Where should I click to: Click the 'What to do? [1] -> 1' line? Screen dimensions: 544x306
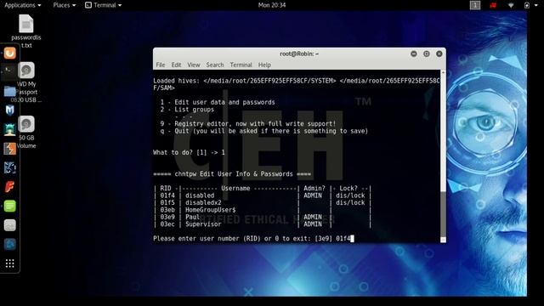(x=189, y=152)
